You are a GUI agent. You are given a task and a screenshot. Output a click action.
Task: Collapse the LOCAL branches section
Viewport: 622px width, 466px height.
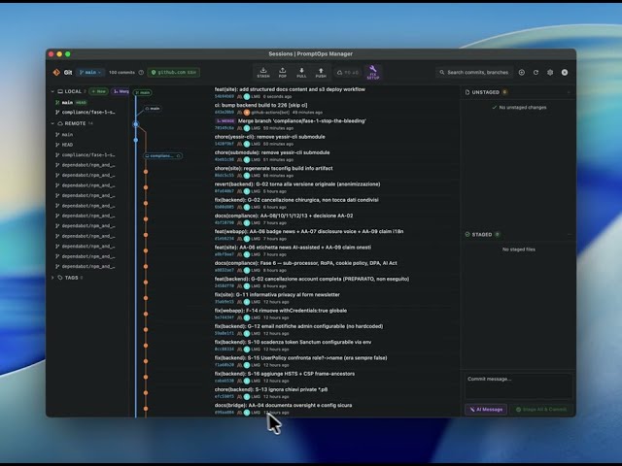point(52,91)
